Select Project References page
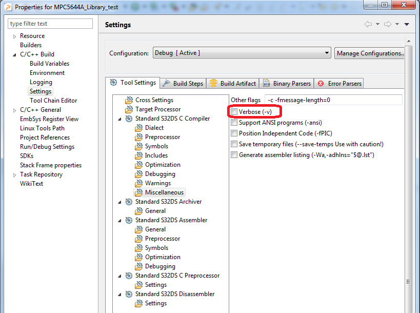This screenshot has width=420, height=313. pyautogui.click(x=45, y=138)
